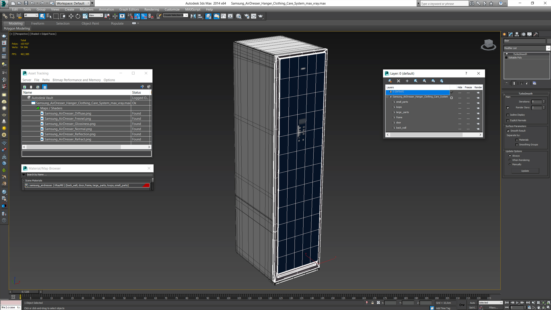Open the selection filter All dropdown

pos(31,15)
